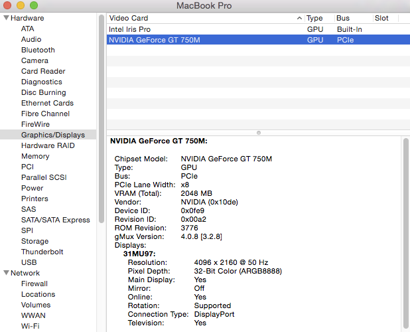
Task: Show Ethernet Cards information
Action: tap(47, 103)
